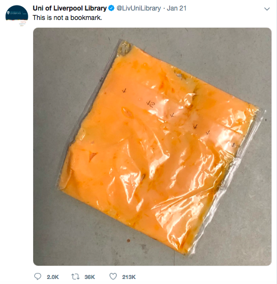This screenshot has height=284, width=277.
Task: Retweet using the retweet arrows icon
Action: tap(75, 277)
